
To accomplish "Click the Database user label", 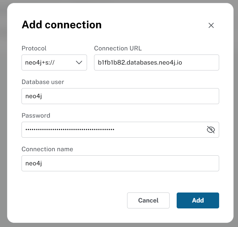I will coord(43,82).
